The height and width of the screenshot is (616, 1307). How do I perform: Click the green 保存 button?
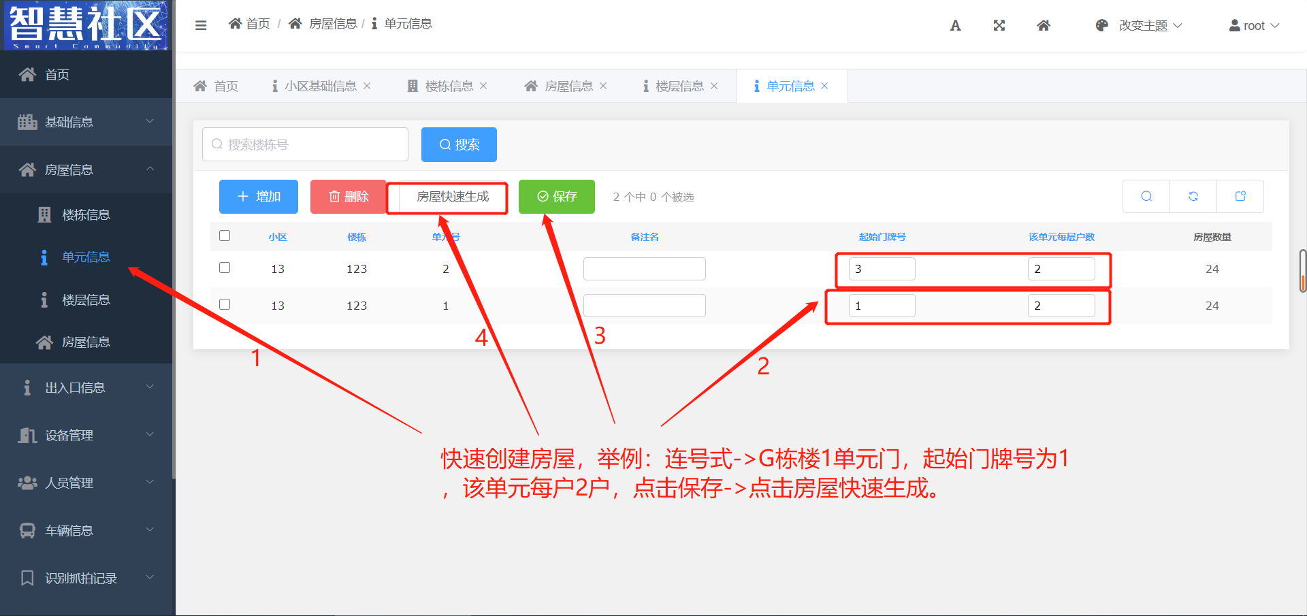coord(556,197)
